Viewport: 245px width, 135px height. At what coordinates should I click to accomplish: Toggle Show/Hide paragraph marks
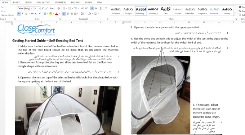coord(106,8)
